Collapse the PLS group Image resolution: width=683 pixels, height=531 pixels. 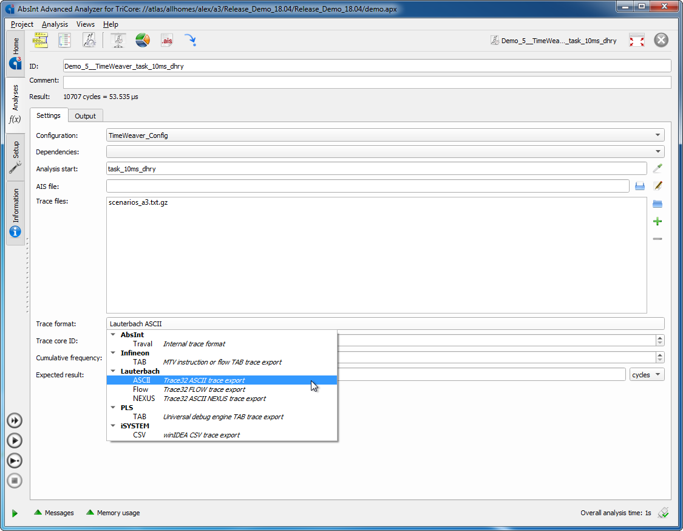(113, 408)
